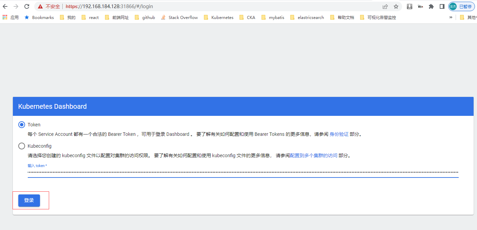Open the react bookmark folder
The height and width of the screenshot is (230, 477).
90,17
